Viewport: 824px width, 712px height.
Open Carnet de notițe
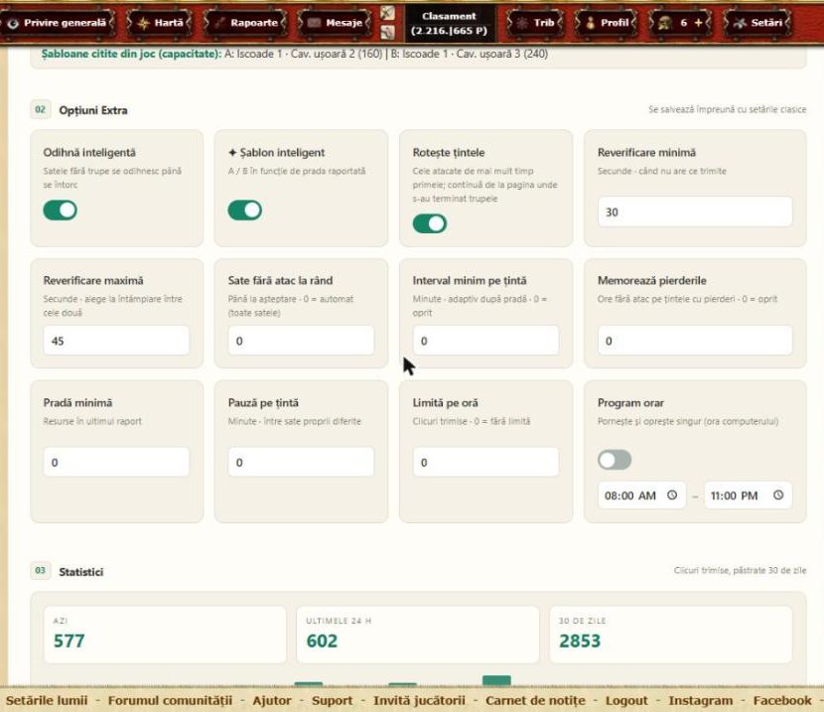[535, 700]
